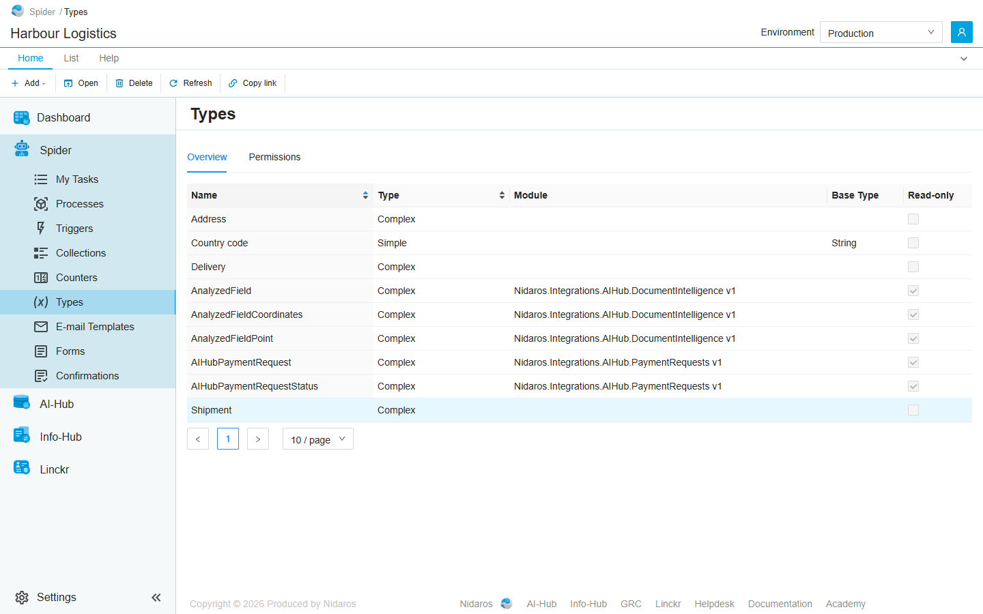This screenshot has height=614, width=983.
Task: Click the Copy link button
Action: point(253,83)
